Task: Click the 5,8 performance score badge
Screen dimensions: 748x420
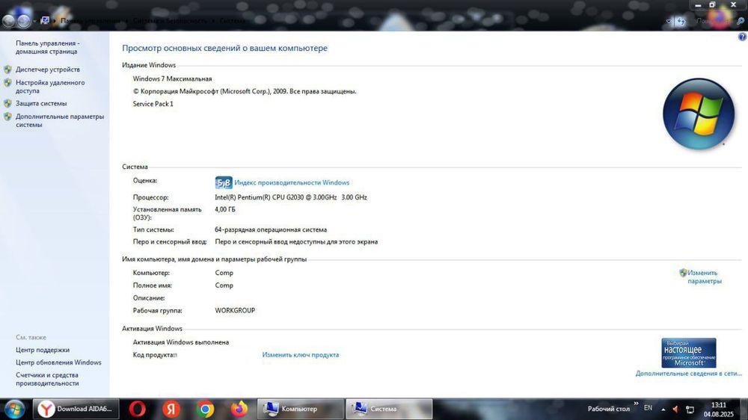Action: point(224,182)
